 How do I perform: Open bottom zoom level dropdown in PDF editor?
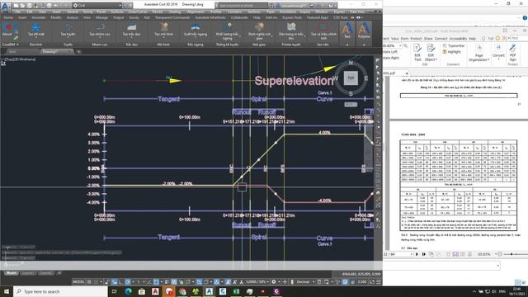click(x=497, y=254)
